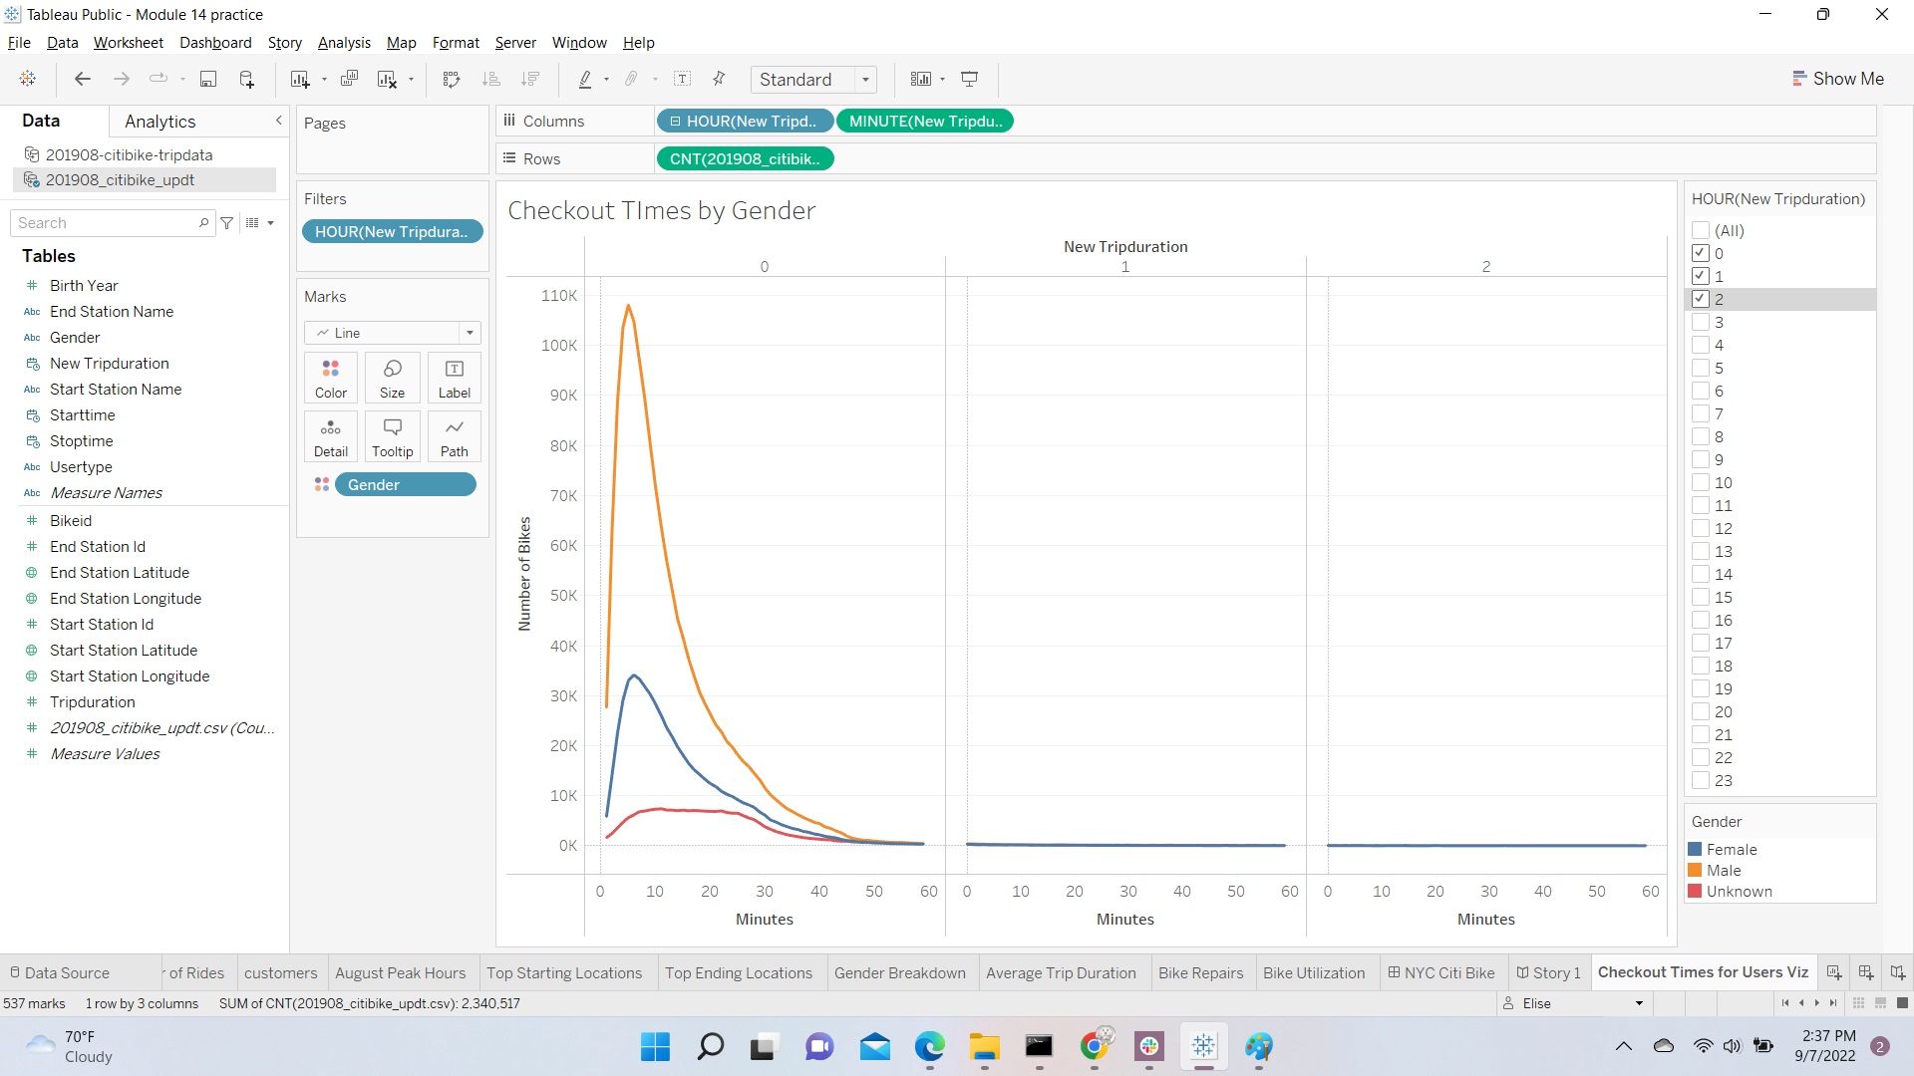Screen dimensions: 1914x1076
Task: Switch to the Gender Breakdown tab
Action: point(899,972)
